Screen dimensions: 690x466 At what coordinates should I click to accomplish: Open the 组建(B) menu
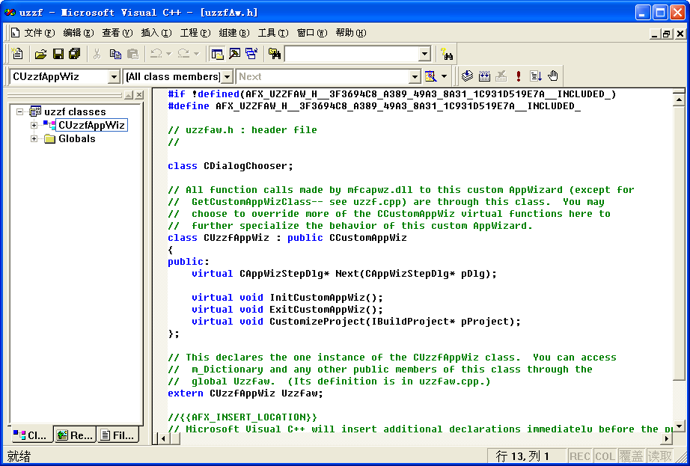click(x=234, y=33)
